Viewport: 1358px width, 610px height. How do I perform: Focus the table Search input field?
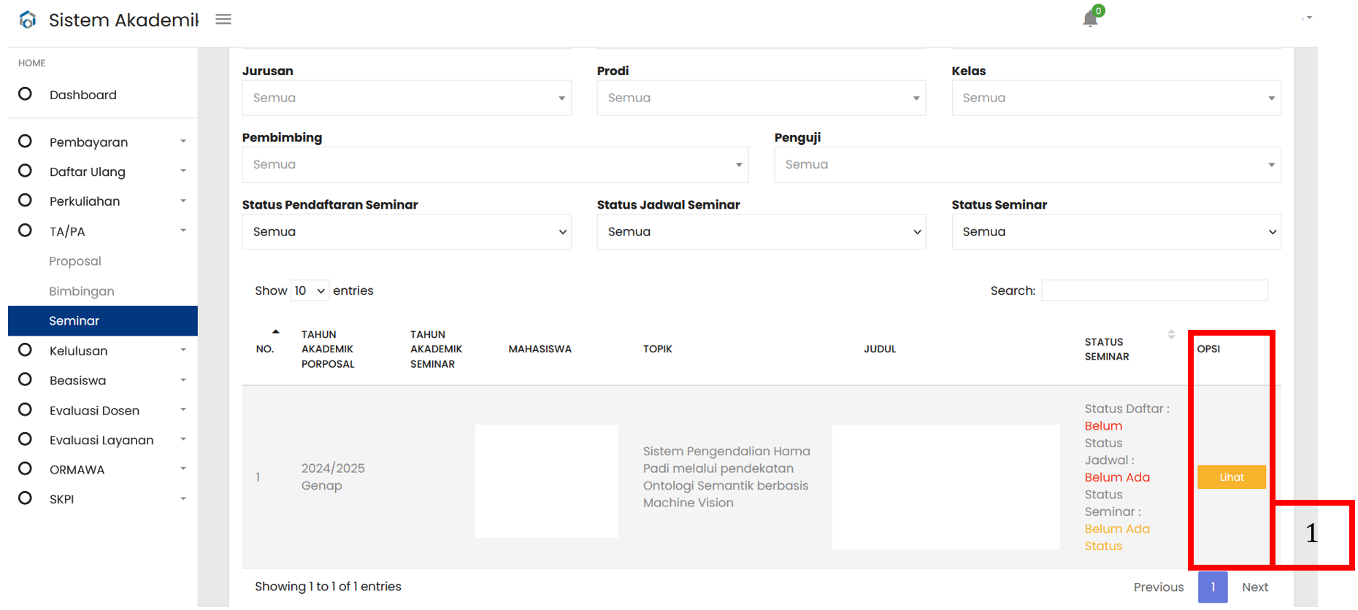coord(1155,290)
